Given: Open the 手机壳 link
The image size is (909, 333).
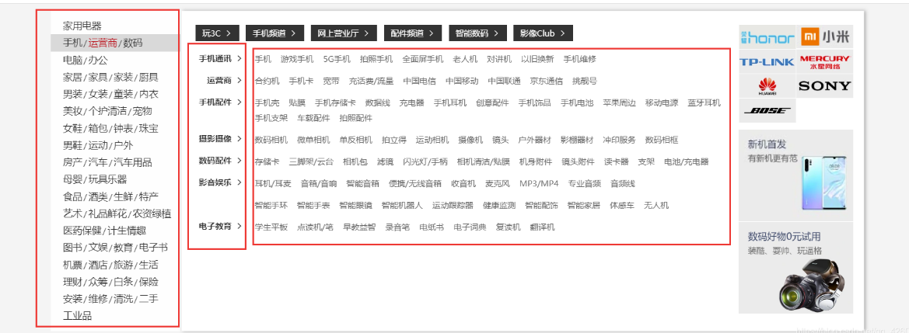Looking at the screenshot, I should [267, 103].
